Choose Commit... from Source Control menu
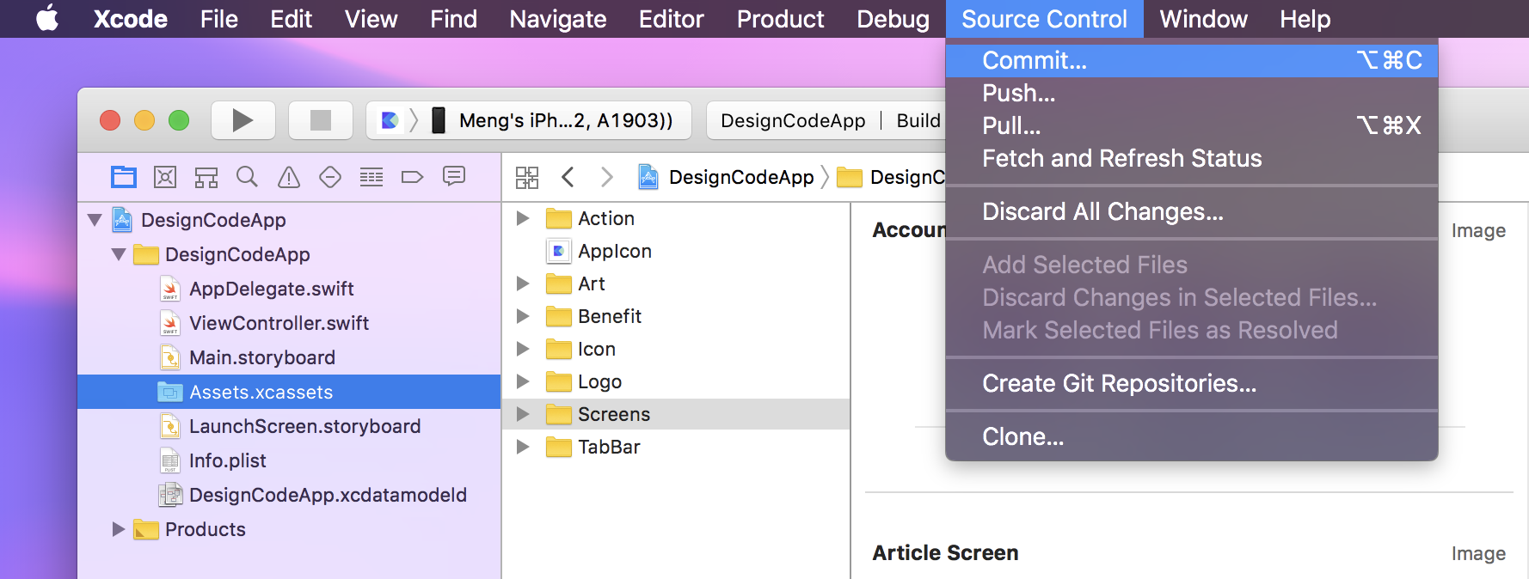 1192,60
